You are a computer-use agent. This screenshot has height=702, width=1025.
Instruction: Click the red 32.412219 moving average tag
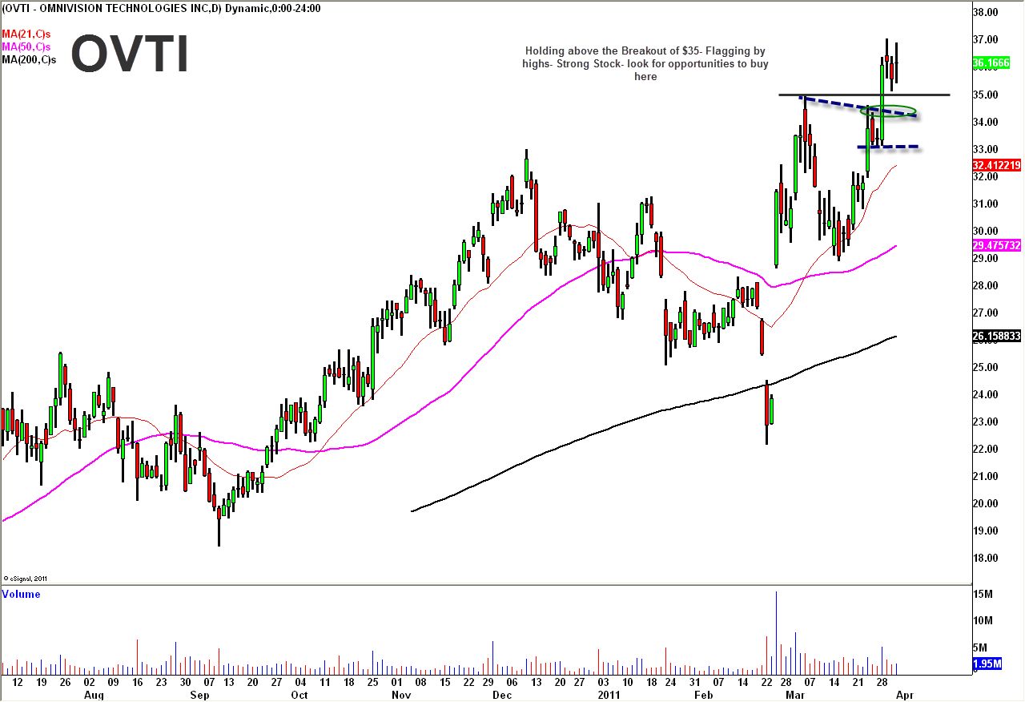pos(996,164)
